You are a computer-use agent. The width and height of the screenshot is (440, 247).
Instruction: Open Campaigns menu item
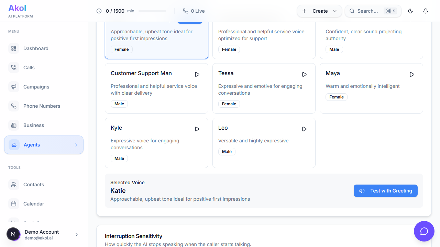pyautogui.click(x=36, y=87)
